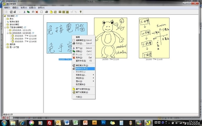Click the note-to-text handwriting icon in toolbar
This screenshot has height=126, width=202.
11,12
